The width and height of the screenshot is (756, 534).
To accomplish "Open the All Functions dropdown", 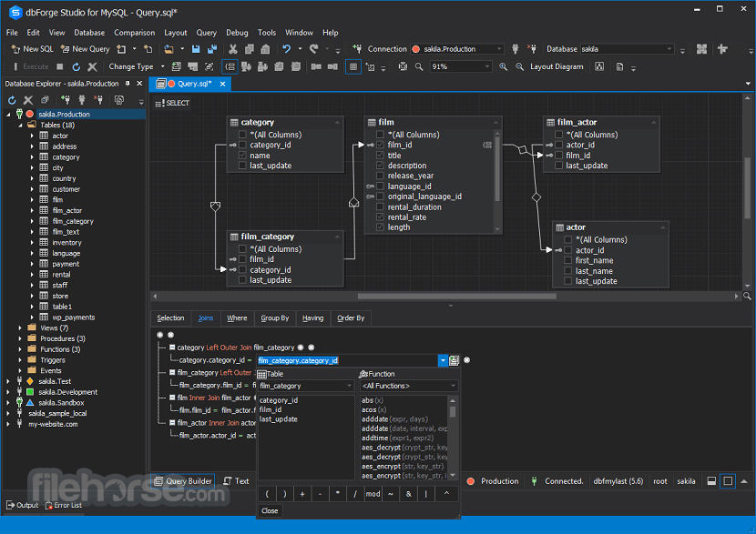I will [409, 386].
